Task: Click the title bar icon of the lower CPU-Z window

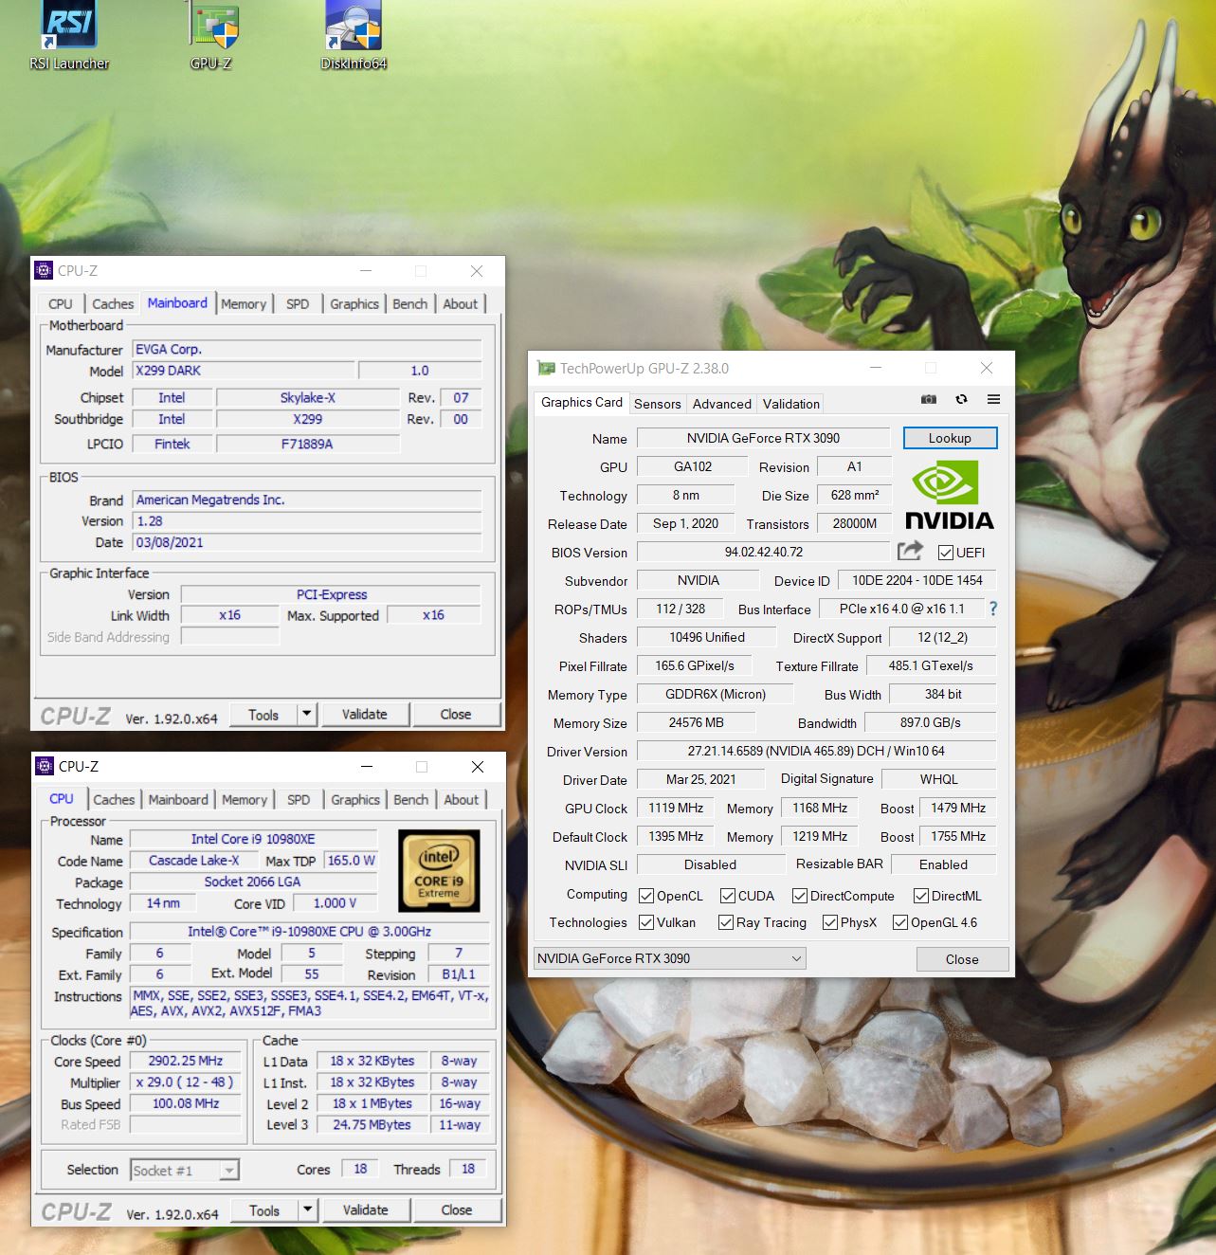Action: (x=45, y=766)
